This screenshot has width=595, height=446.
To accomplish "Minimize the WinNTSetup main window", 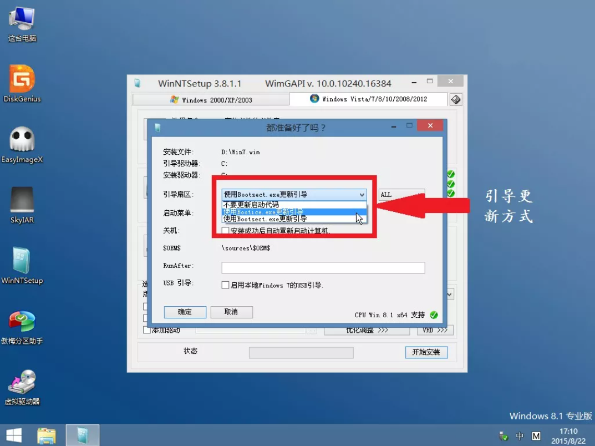I will click(414, 82).
